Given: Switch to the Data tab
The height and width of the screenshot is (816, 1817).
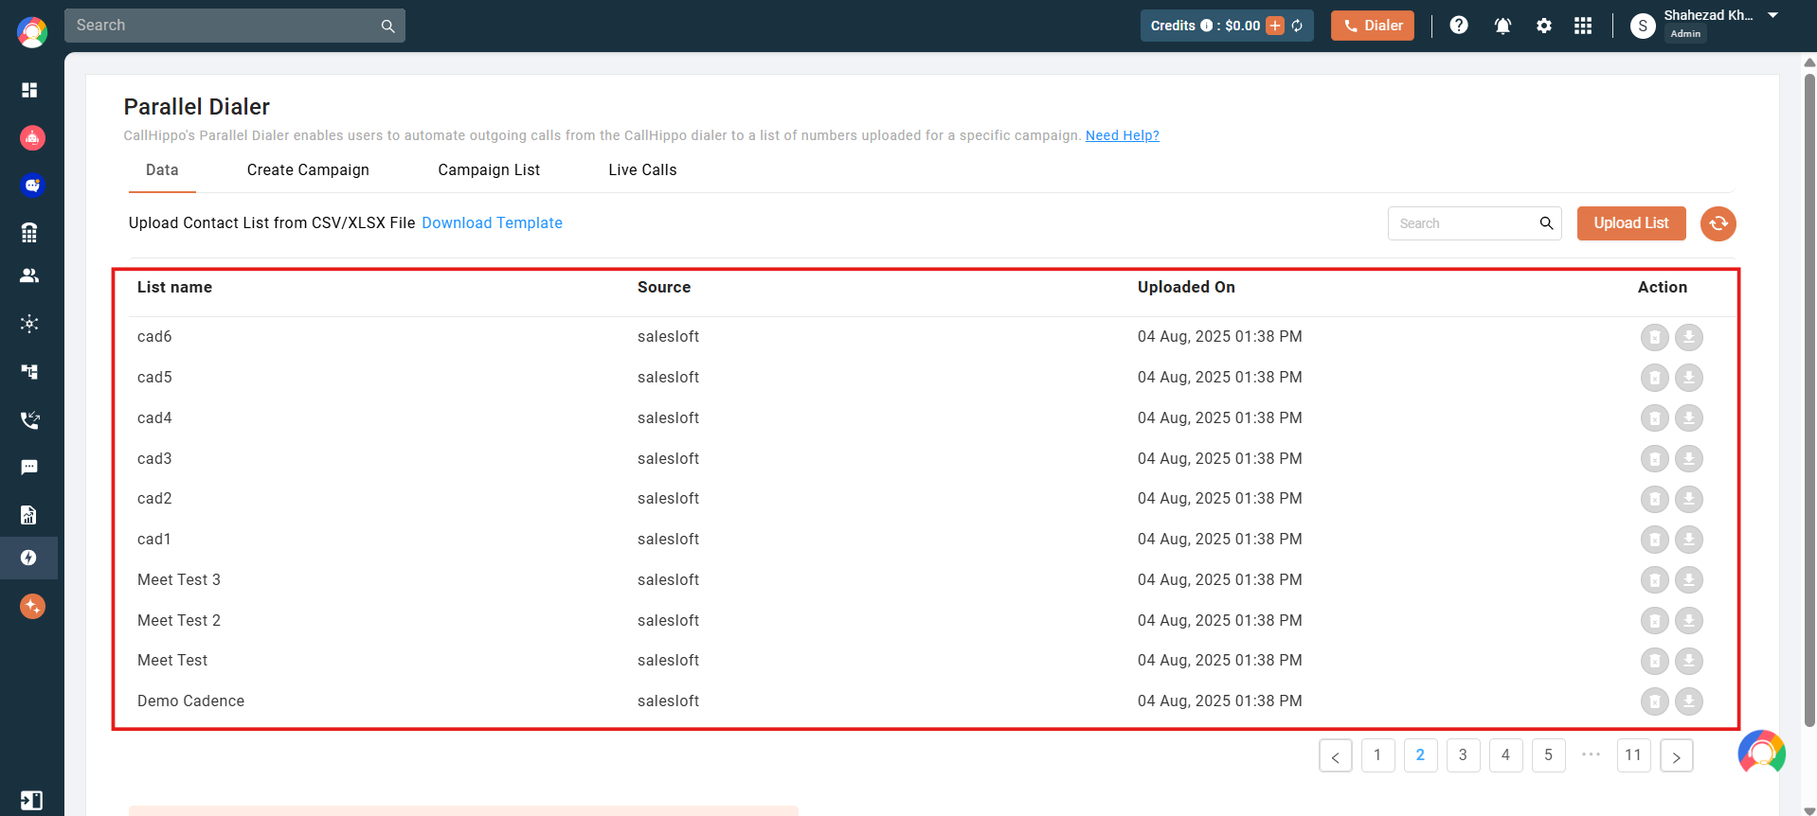Looking at the screenshot, I should pyautogui.click(x=162, y=170).
